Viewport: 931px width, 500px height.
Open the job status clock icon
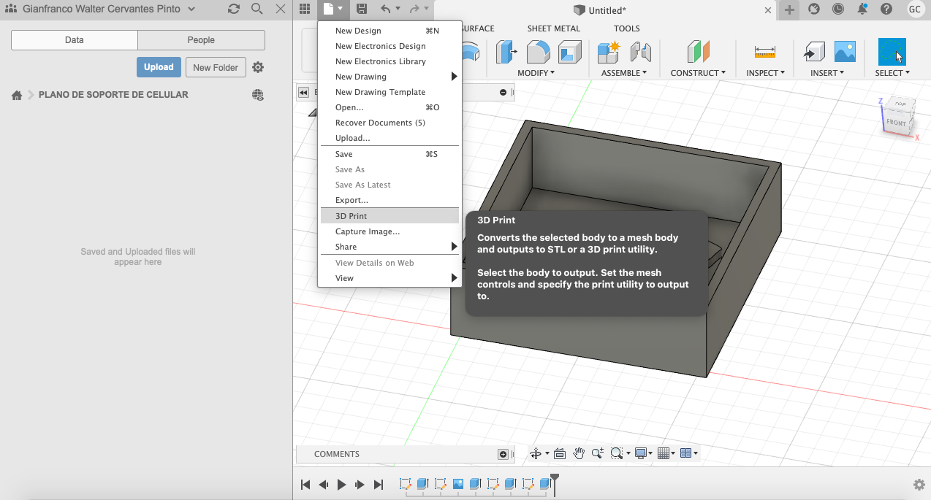pos(838,9)
